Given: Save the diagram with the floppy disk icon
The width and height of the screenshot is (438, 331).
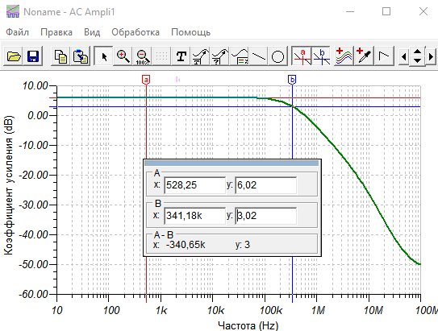Looking at the screenshot, I should (33, 56).
